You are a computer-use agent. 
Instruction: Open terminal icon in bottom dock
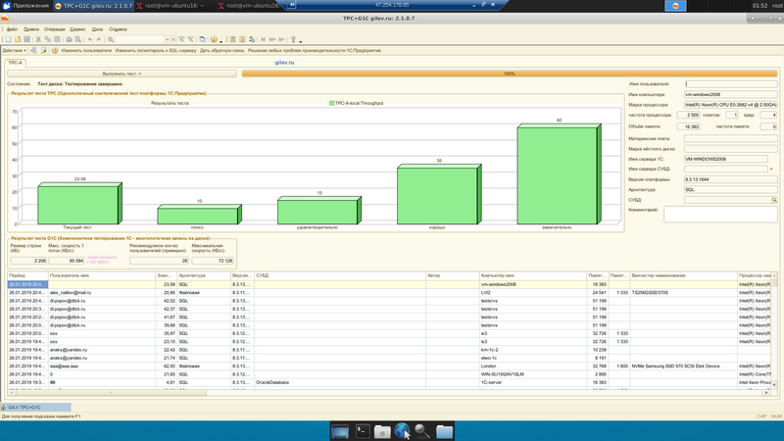tap(363, 431)
